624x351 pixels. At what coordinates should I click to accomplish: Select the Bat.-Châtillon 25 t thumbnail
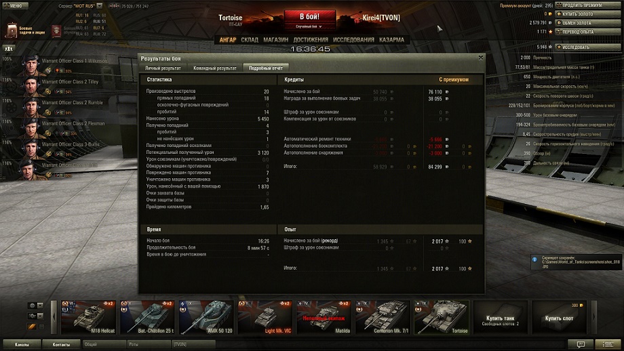click(147, 317)
